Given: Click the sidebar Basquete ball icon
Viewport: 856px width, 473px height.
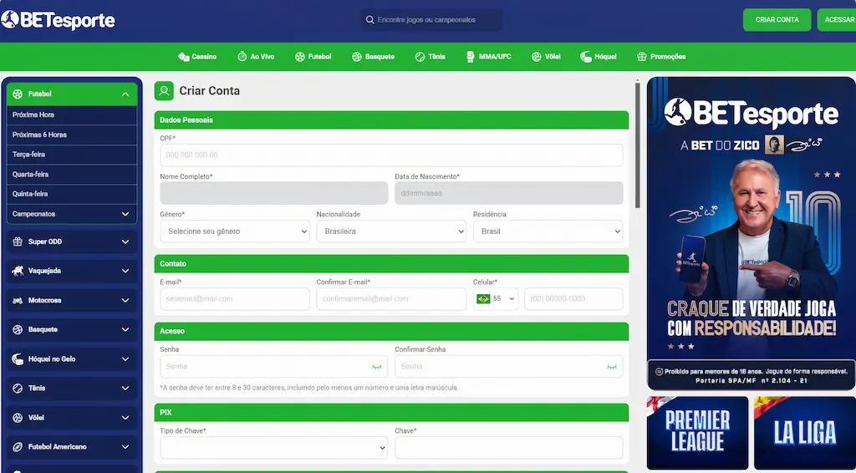Looking at the screenshot, I should (x=18, y=329).
